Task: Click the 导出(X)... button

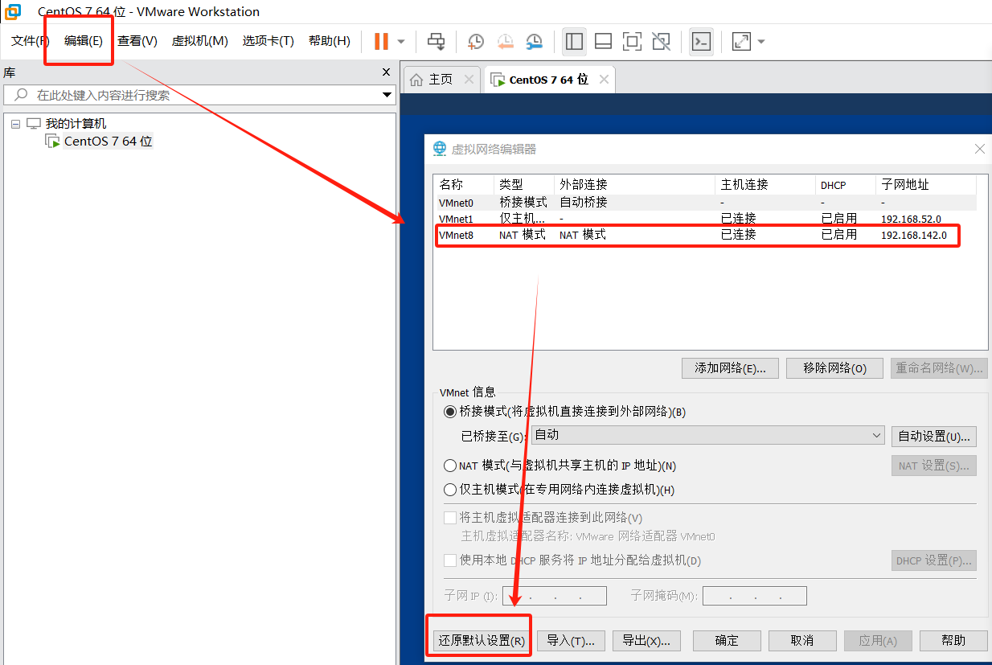Action: point(646,641)
